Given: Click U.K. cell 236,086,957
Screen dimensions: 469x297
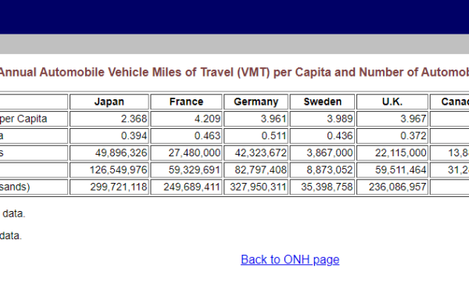Looking at the screenshot, I should 392,187.
